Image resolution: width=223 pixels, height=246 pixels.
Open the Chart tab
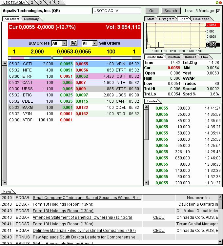[183, 19]
